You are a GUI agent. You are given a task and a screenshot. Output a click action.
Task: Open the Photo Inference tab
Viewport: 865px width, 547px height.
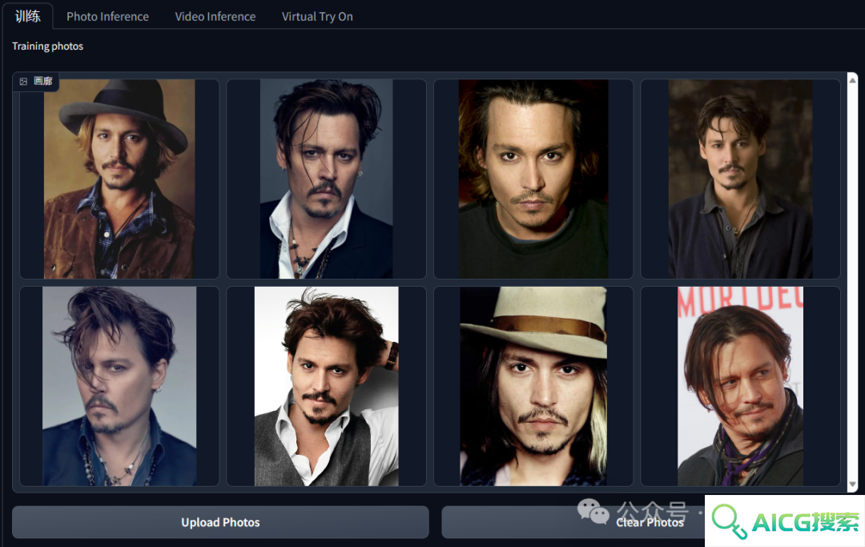(107, 17)
